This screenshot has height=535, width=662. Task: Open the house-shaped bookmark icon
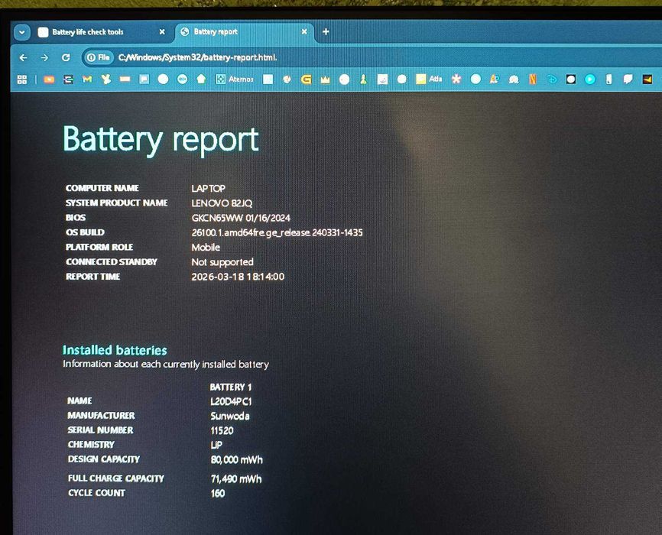(201, 79)
